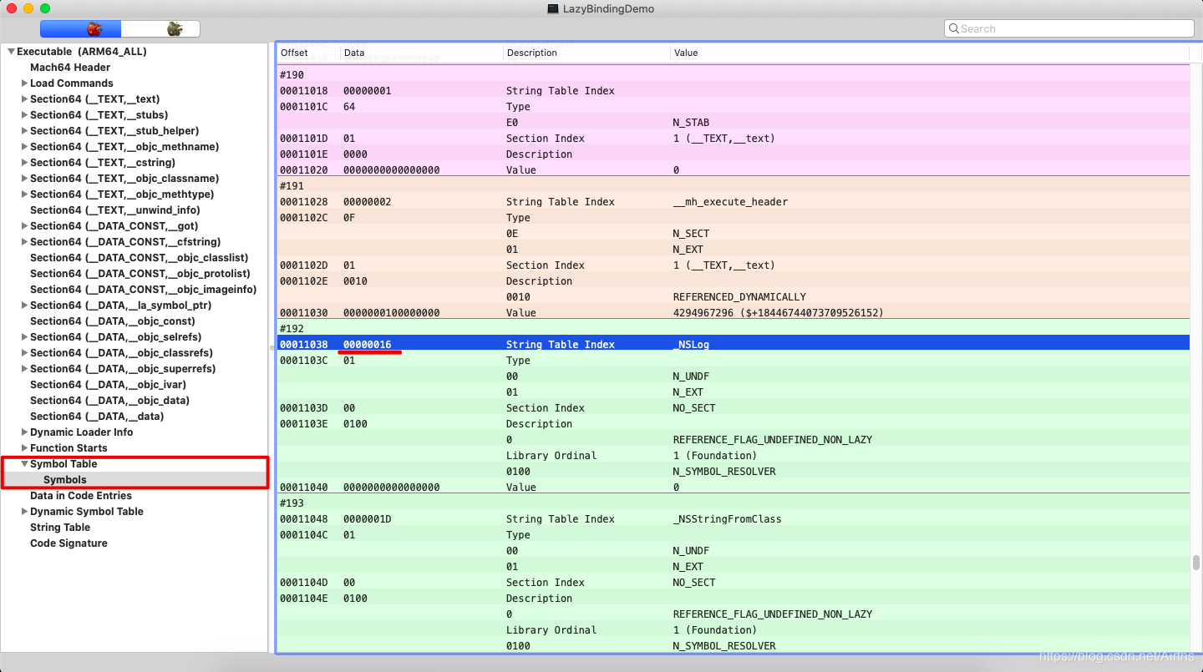Screen dimensions: 1203x672
Task: Select the red apple view segment
Action: (x=80, y=29)
